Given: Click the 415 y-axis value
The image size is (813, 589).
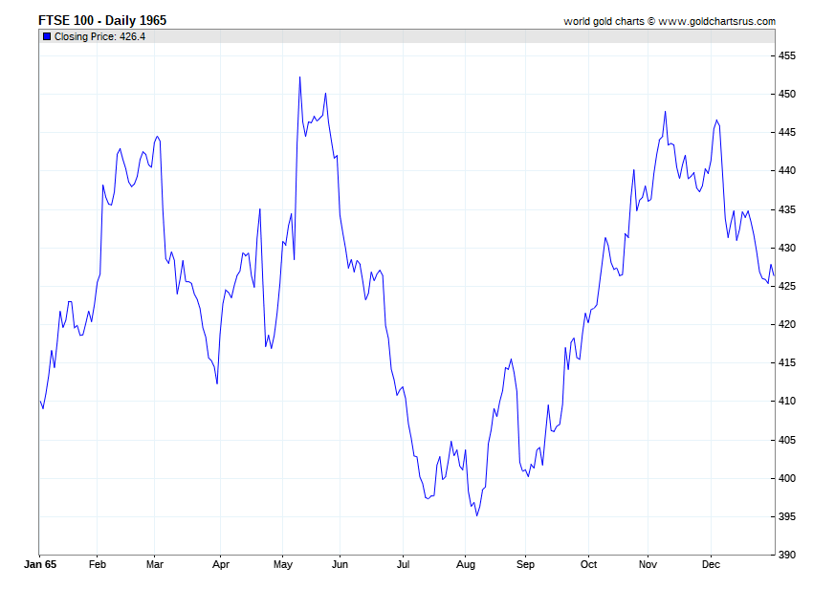Looking at the screenshot, I should [x=787, y=363].
